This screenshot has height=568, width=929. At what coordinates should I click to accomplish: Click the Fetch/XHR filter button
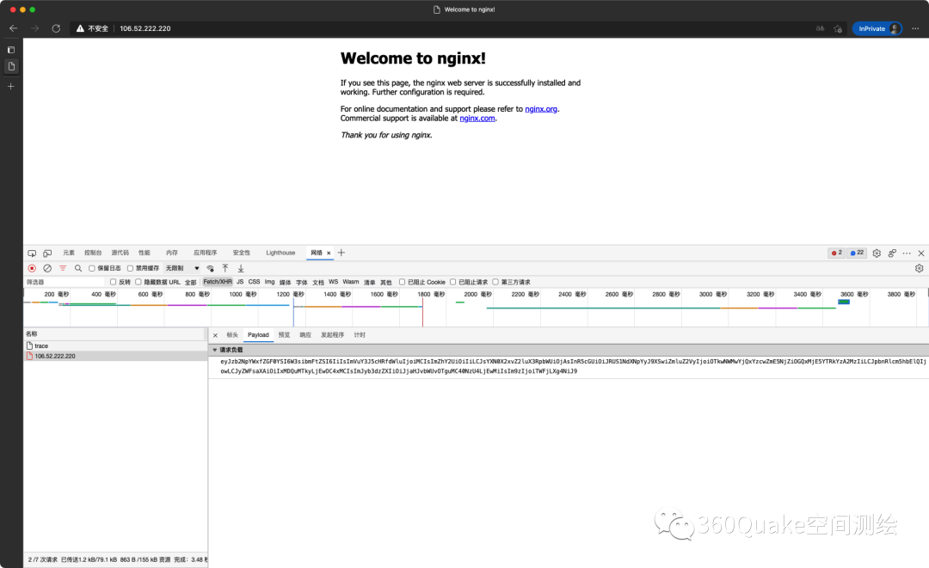pyautogui.click(x=217, y=282)
